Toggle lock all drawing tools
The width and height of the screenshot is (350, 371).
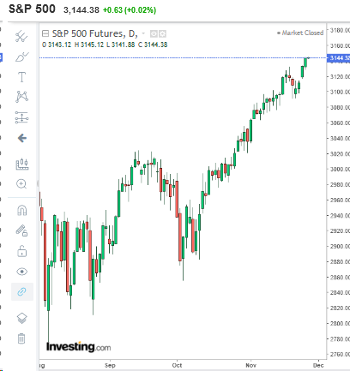(x=22, y=251)
